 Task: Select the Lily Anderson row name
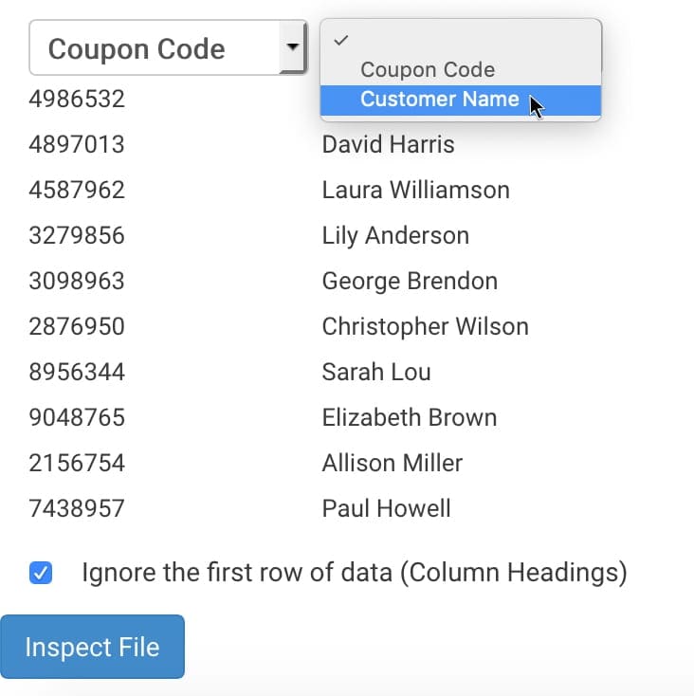(x=395, y=236)
